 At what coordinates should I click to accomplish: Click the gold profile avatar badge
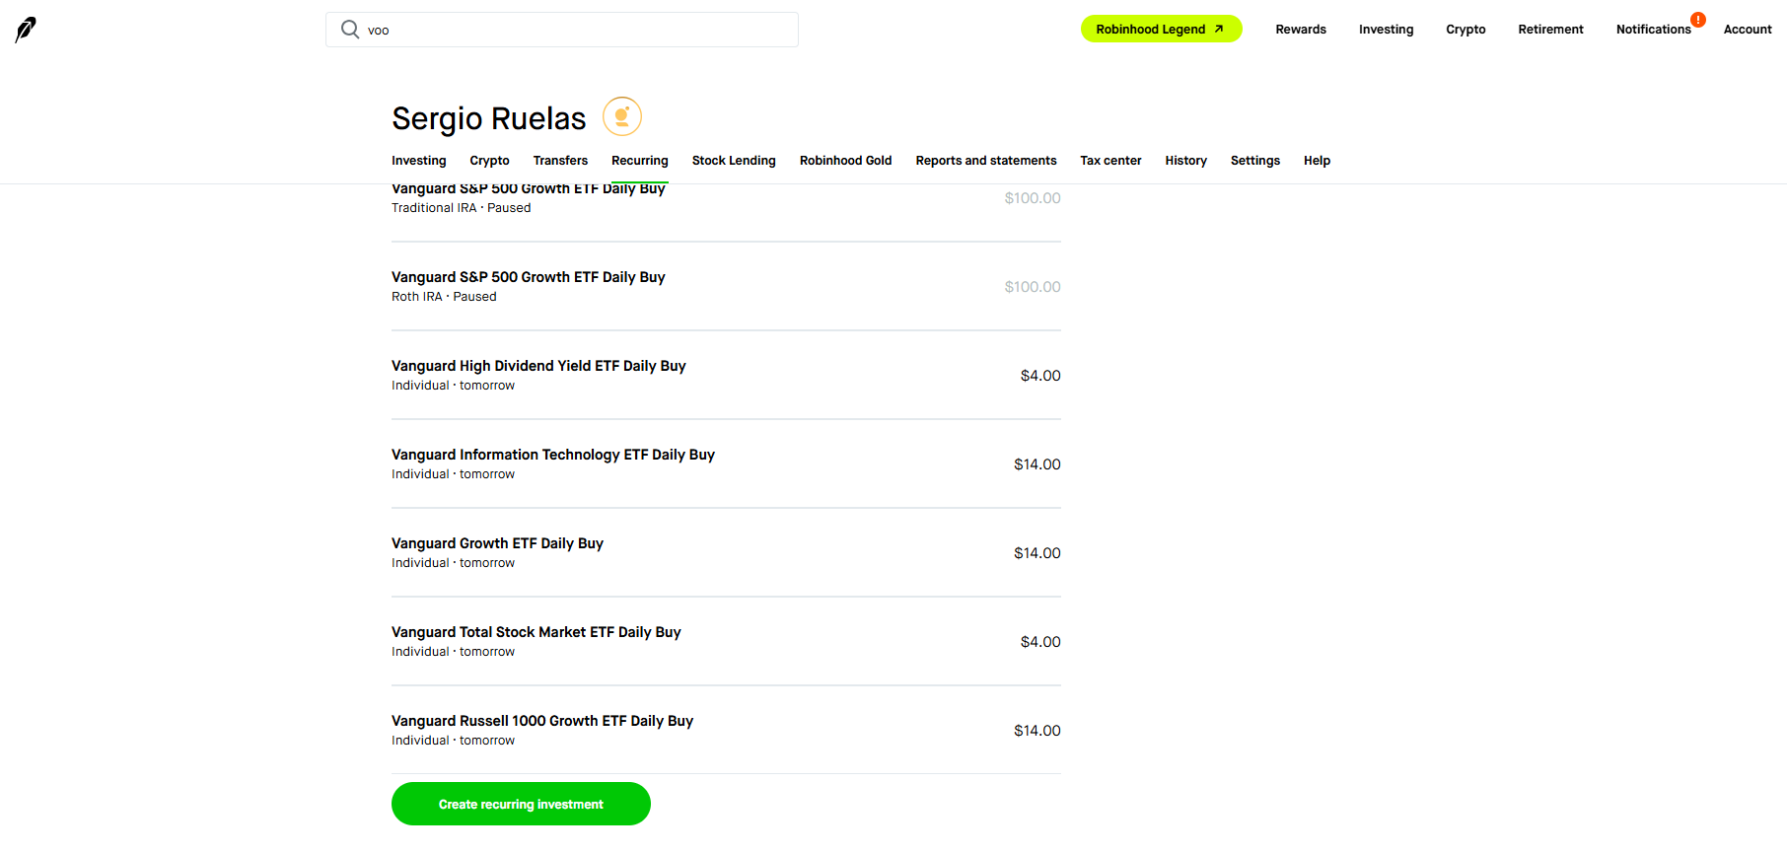pyautogui.click(x=622, y=116)
